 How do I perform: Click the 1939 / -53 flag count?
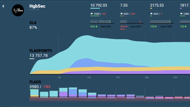point(99,14)
